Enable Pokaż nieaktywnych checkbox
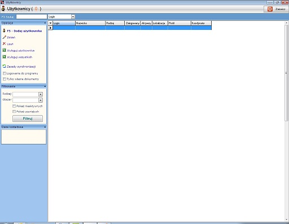The width and height of the screenshot is (289, 224). point(14,106)
